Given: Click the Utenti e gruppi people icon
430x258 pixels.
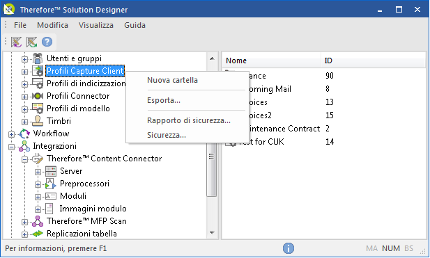Looking at the screenshot, I should tap(38, 58).
